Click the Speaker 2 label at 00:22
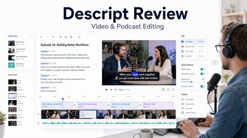 45,88
